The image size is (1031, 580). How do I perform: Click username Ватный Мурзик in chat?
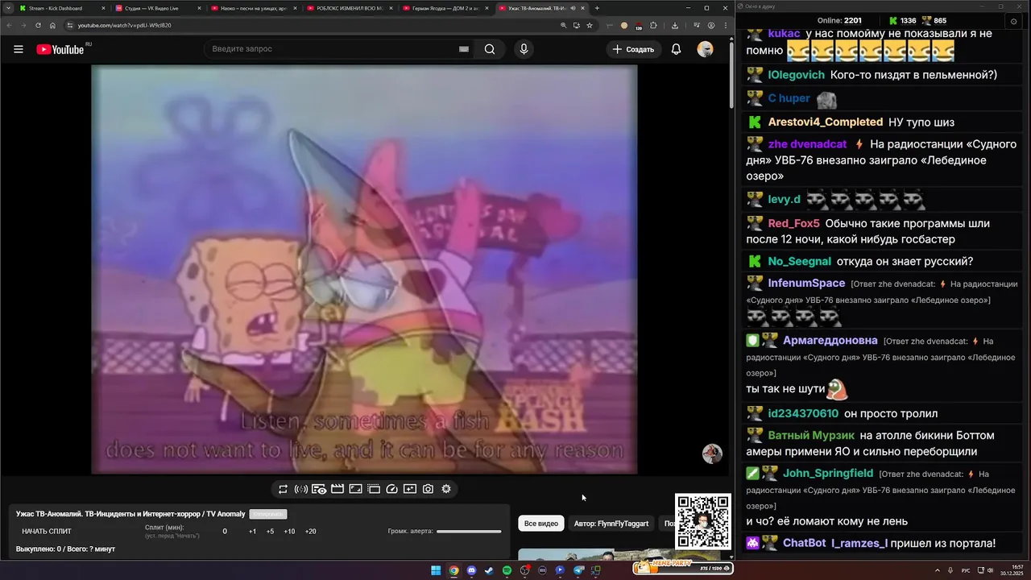point(811,435)
